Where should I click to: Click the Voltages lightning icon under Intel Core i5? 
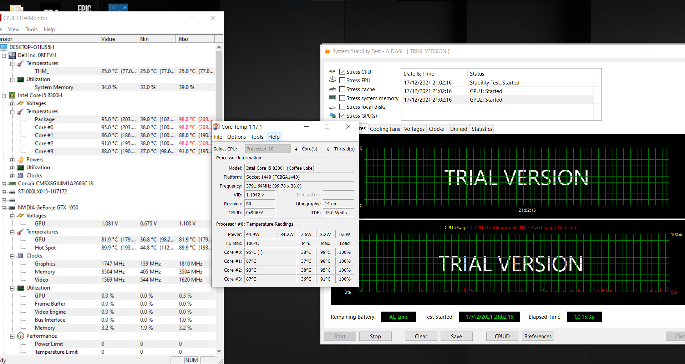tap(21, 103)
